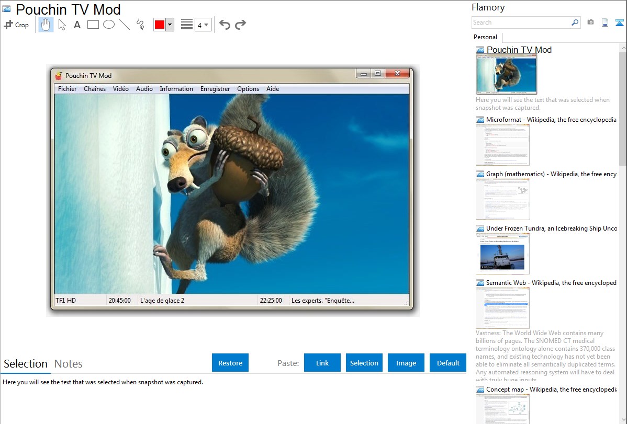The image size is (627, 424).
Task: Click the Flamory search field
Action: click(x=521, y=22)
